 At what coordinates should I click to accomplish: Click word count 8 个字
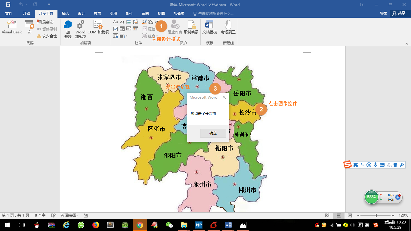(40, 215)
